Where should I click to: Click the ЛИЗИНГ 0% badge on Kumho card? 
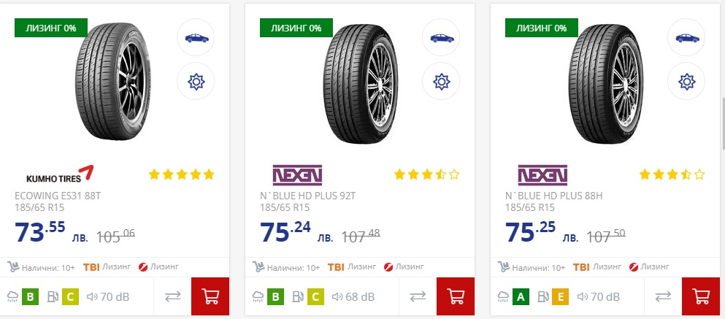[50, 28]
